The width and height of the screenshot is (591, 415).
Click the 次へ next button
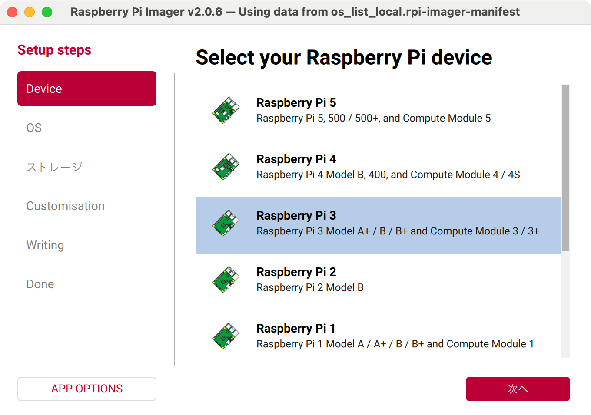point(518,389)
